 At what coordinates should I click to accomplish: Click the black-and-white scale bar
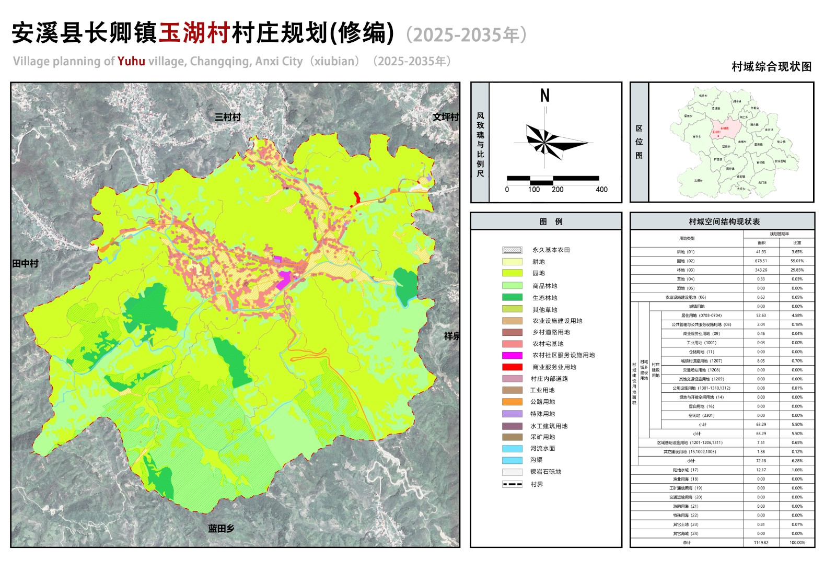tap(553, 180)
